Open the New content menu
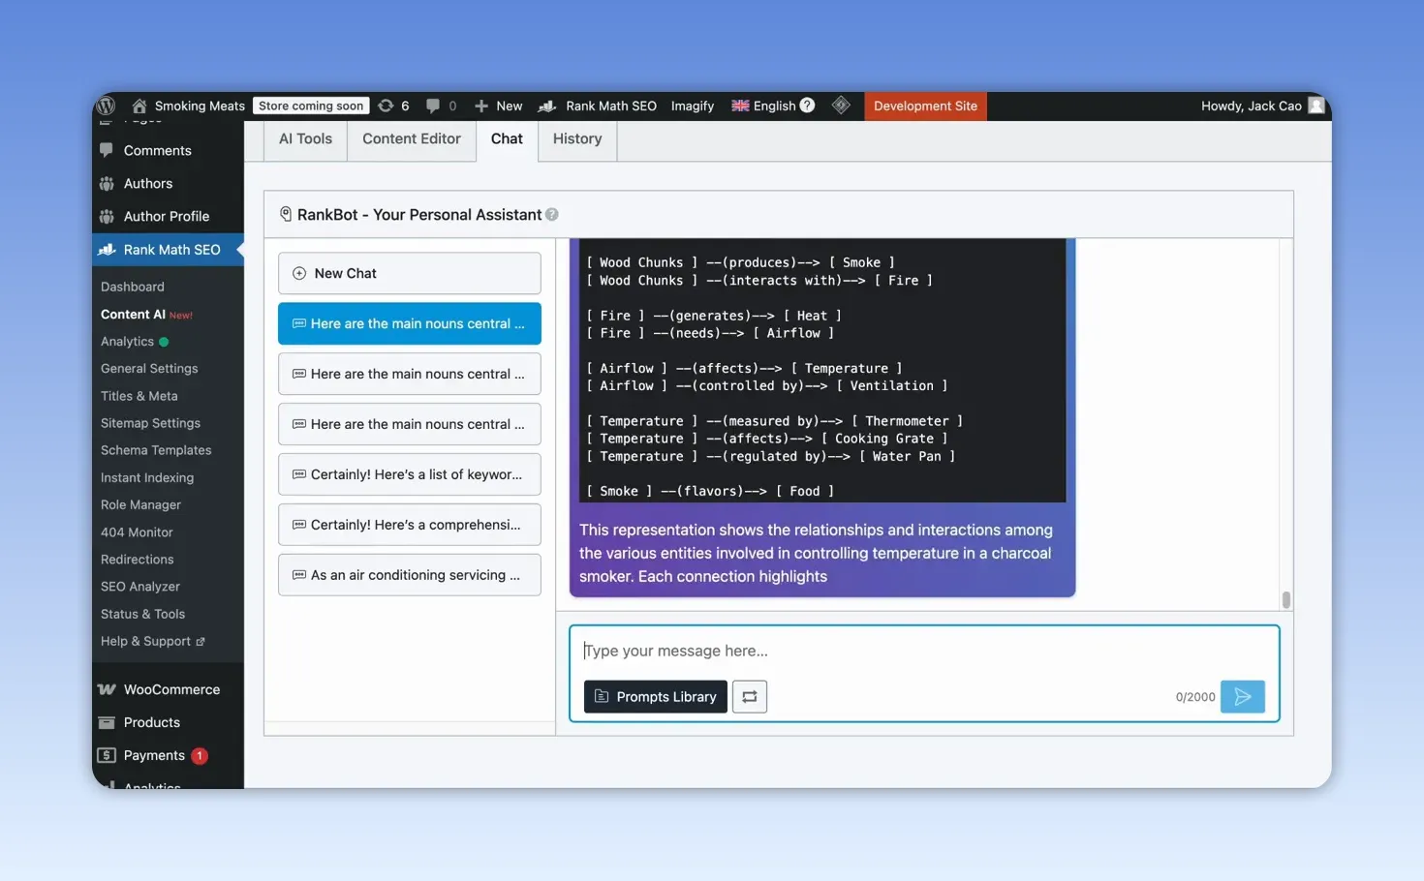The height and width of the screenshot is (881, 1424). click(x=499, y=106)
